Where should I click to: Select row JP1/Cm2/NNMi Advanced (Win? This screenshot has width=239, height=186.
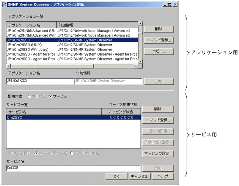point(72,35)
